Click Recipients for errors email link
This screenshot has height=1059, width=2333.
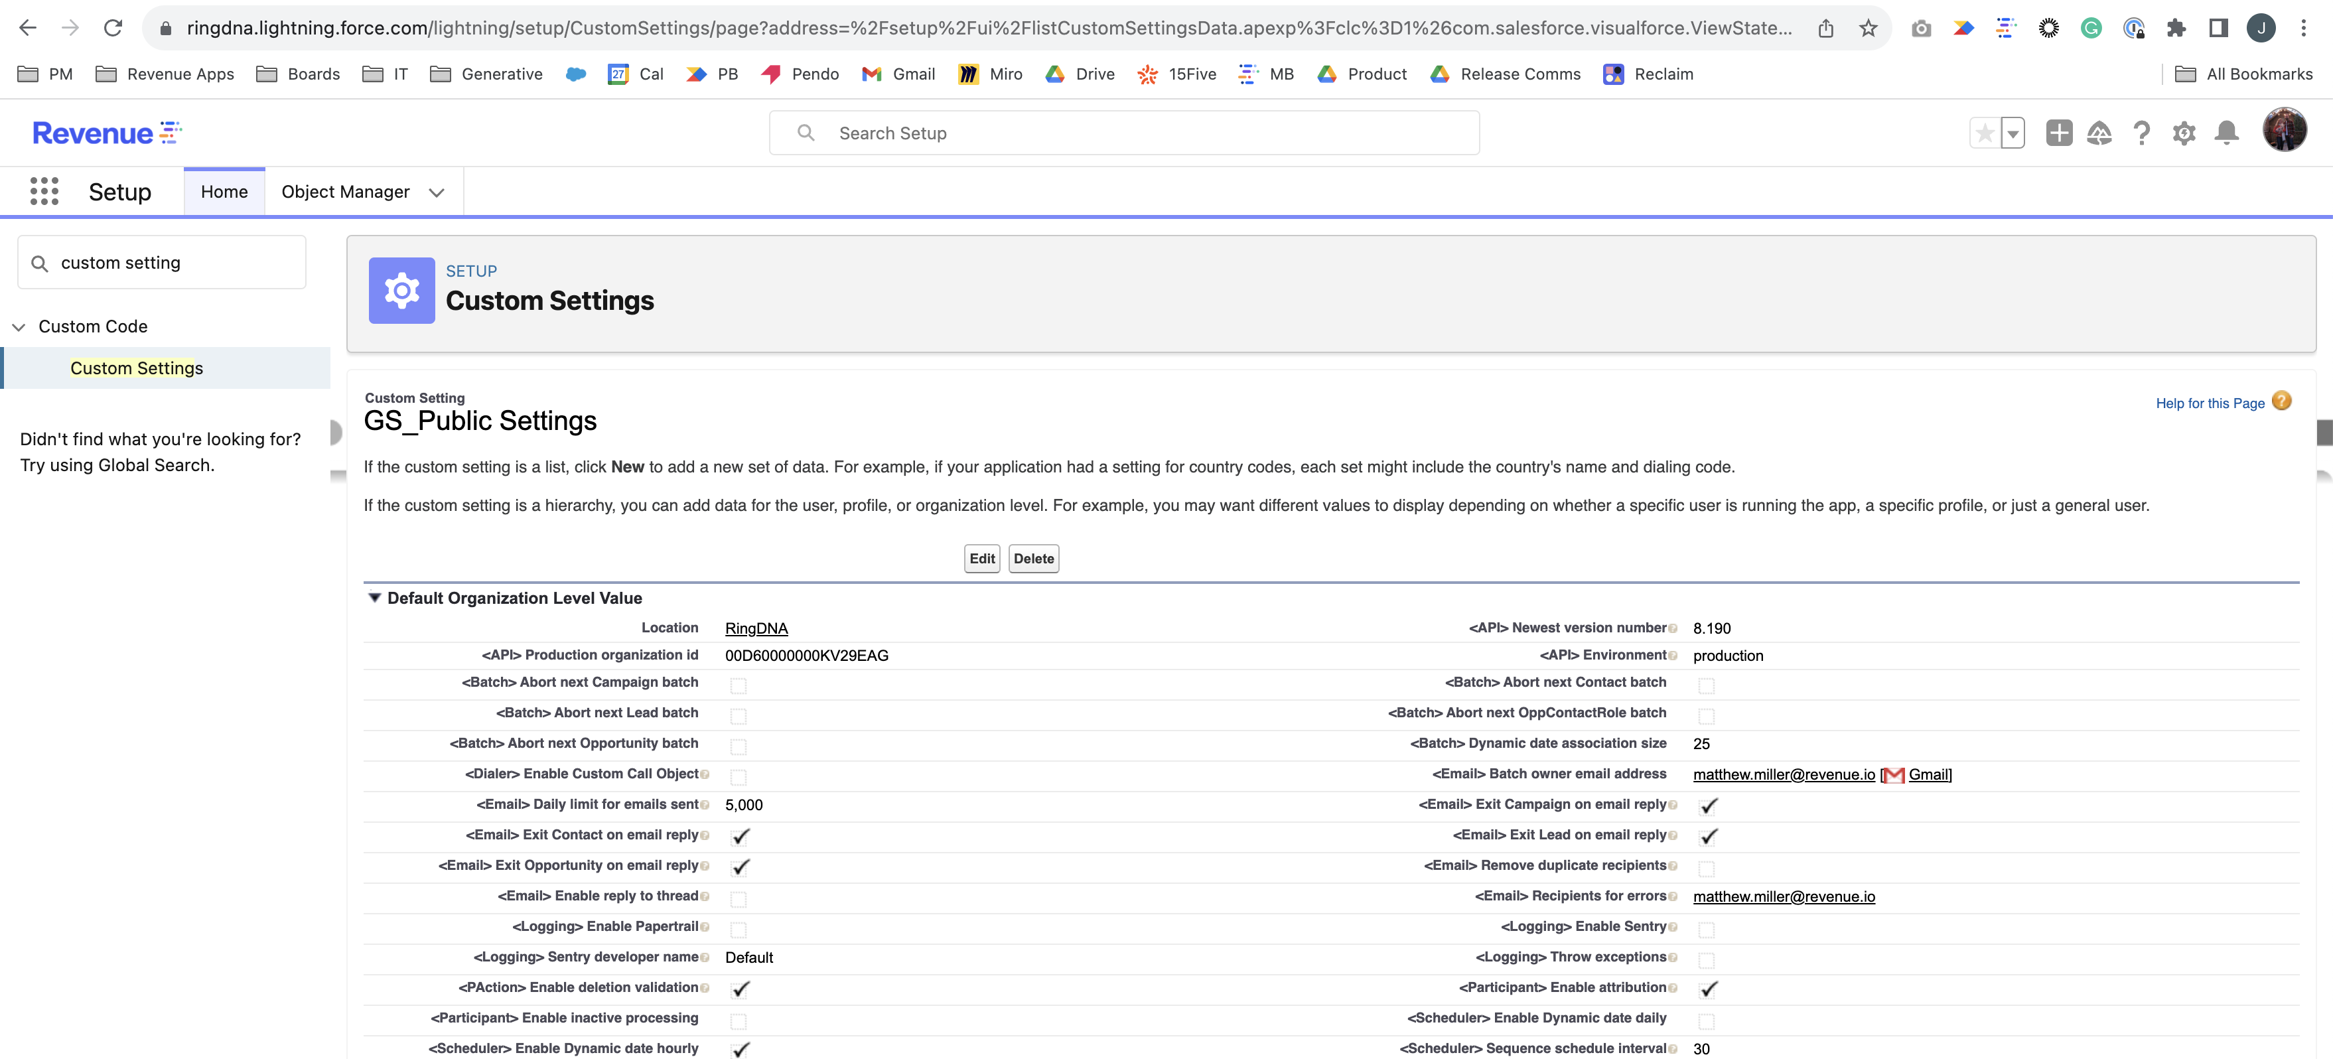click(1784, 896)
